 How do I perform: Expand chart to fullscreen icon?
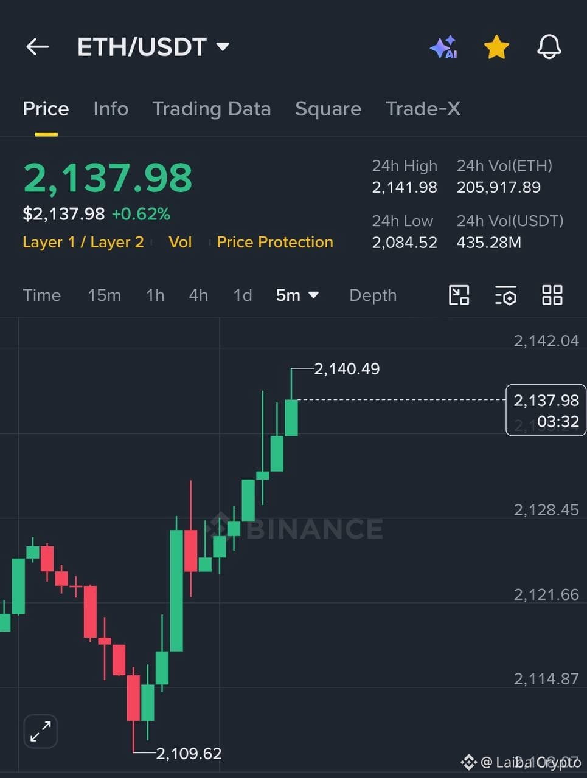coord(41,731)
